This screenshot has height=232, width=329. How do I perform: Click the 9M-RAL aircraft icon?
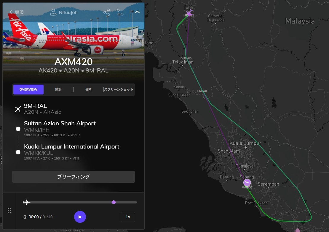pos(18,109)
